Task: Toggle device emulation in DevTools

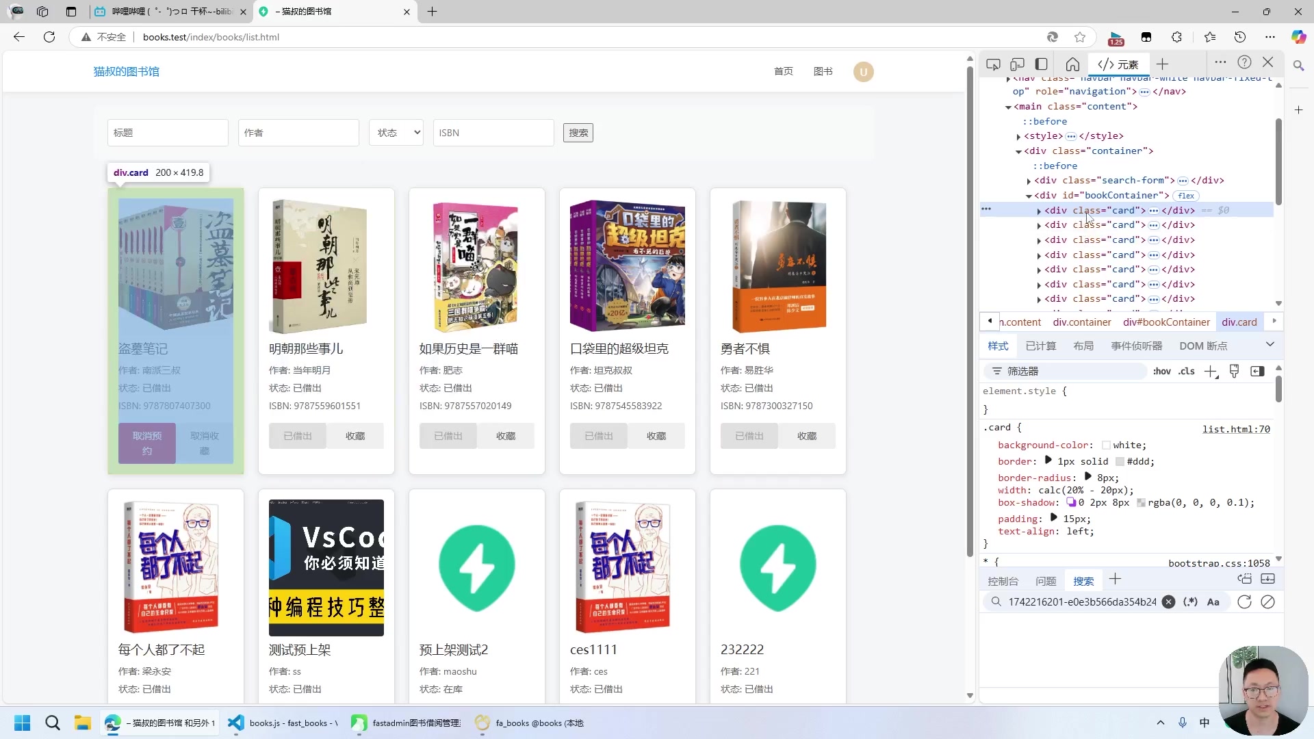Action: click(x=1017, y=64)
